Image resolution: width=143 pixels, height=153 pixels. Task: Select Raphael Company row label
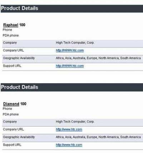click(10, 43)
